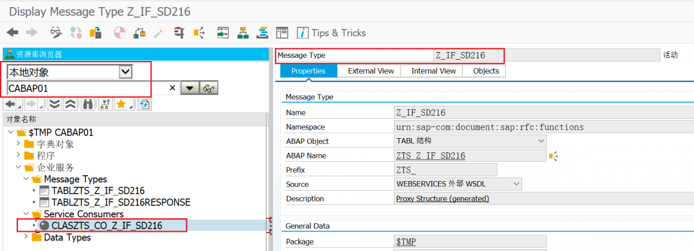Click the test clamp icon
This screenshot has width=694, height=251.
[x=179, y=32]
